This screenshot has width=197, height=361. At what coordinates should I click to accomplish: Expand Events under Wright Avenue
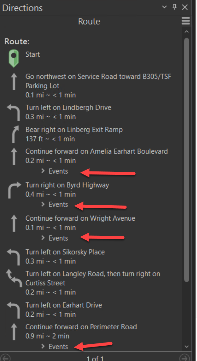coord(54,238)
